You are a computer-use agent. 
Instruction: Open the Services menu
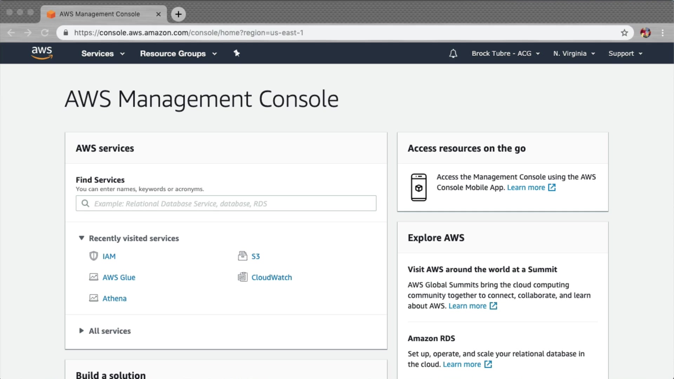click(x=103, y=54)
